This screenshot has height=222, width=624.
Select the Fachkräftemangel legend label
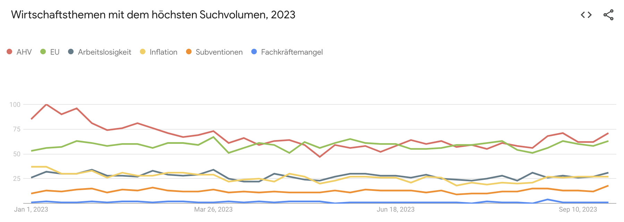tap(292, 52)
